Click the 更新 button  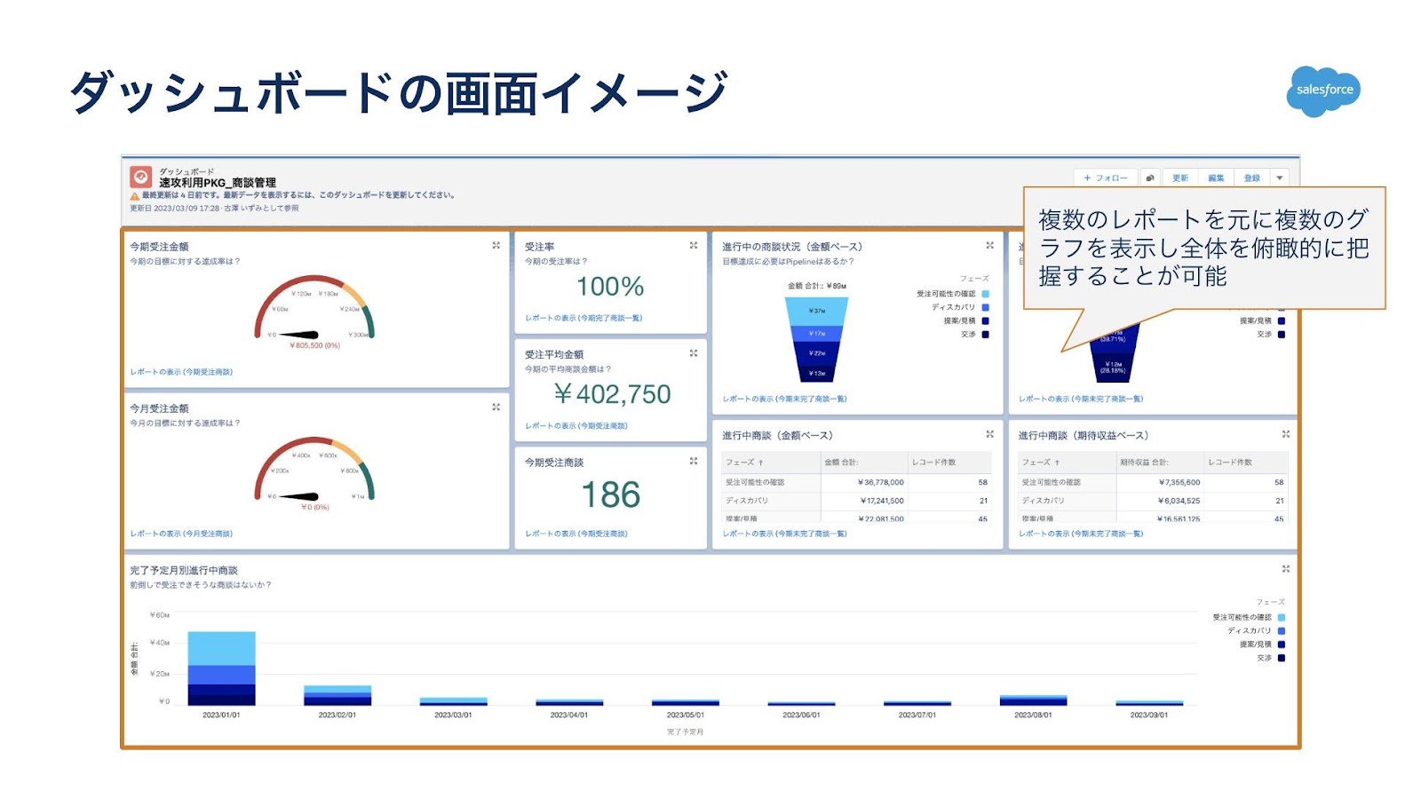[x=1179, y=178]
